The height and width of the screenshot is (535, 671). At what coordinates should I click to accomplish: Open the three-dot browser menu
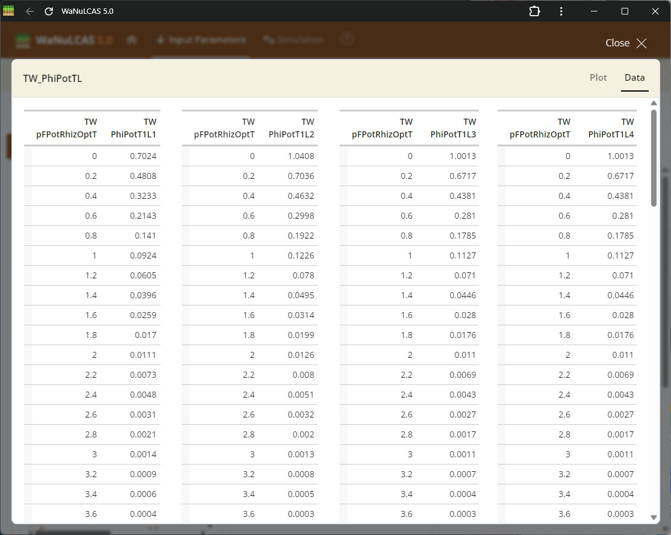(561, 11)
